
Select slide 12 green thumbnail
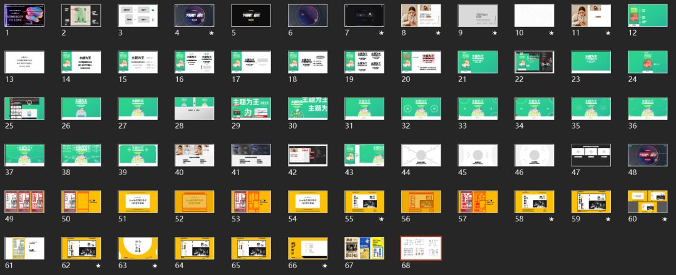point(648,16)
